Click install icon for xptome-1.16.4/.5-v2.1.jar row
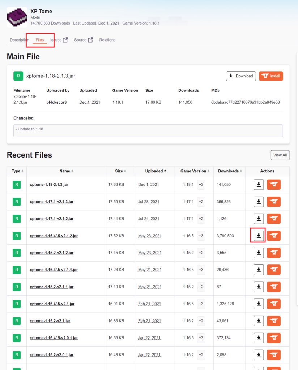 pyautogui.click(x=273, y=304)
